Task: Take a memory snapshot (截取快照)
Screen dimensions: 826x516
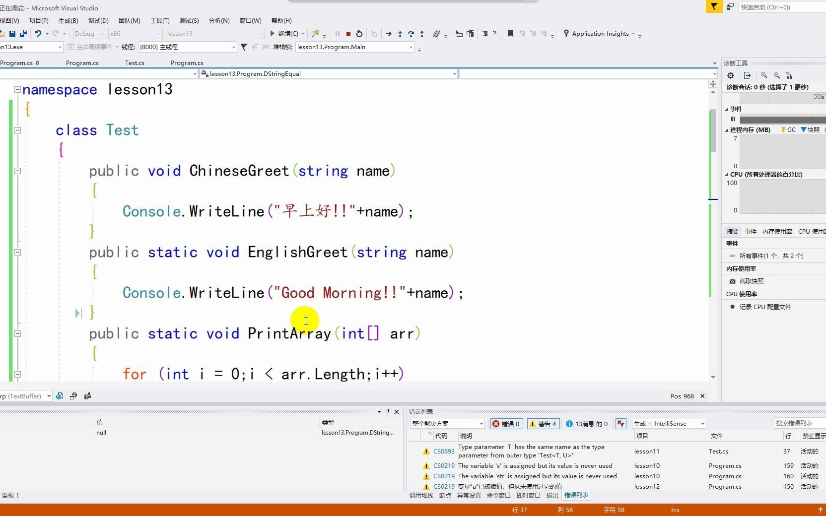Action: 747,281
